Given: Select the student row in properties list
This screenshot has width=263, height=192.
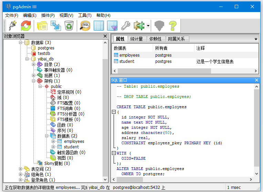Looking at the screenshot, I should pos(127,61).
